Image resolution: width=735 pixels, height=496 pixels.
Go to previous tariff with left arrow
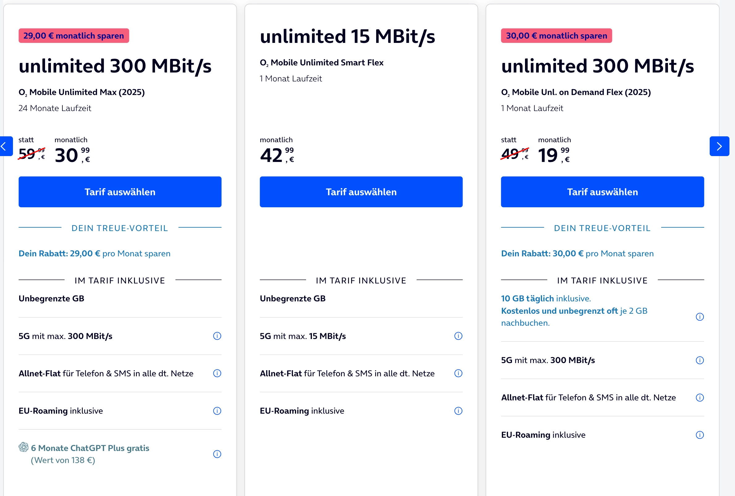(x=5, y=146)
